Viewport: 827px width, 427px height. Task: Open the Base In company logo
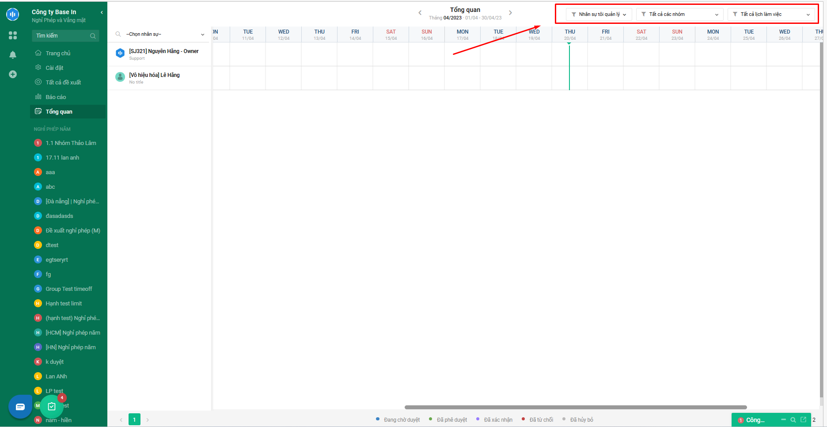point(12,14)
